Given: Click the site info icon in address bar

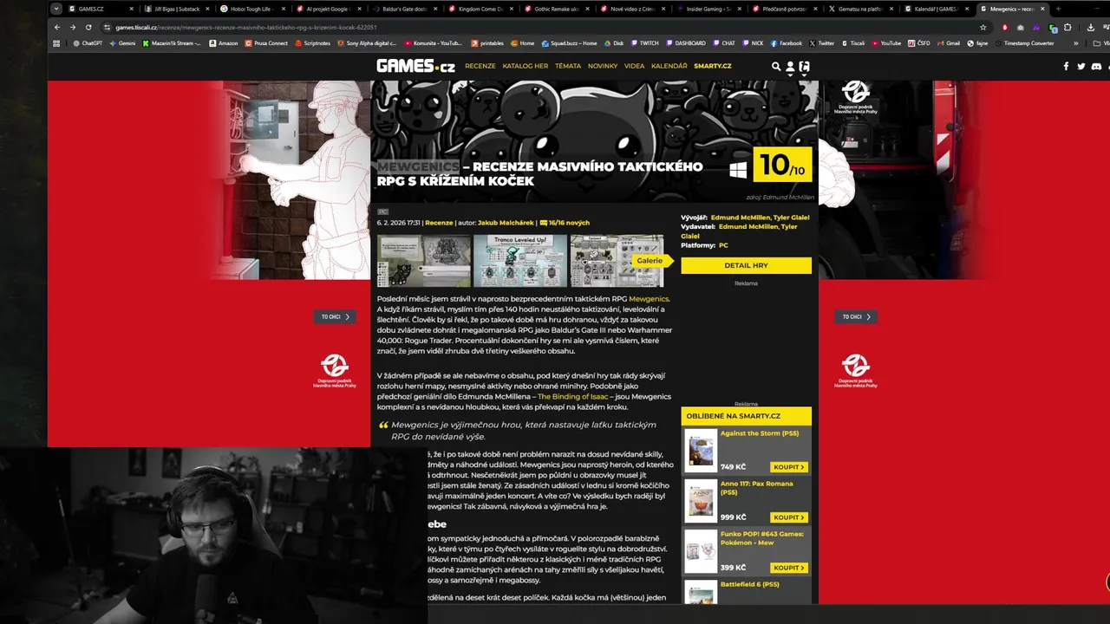Looking at the screenshot, I should coord(107,27).
